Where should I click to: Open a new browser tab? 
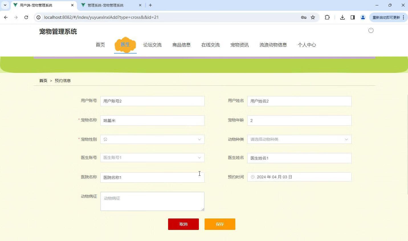tap(150, 5)
